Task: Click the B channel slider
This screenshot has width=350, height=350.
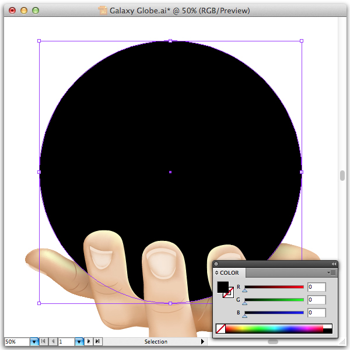Action: click(274, 313)
